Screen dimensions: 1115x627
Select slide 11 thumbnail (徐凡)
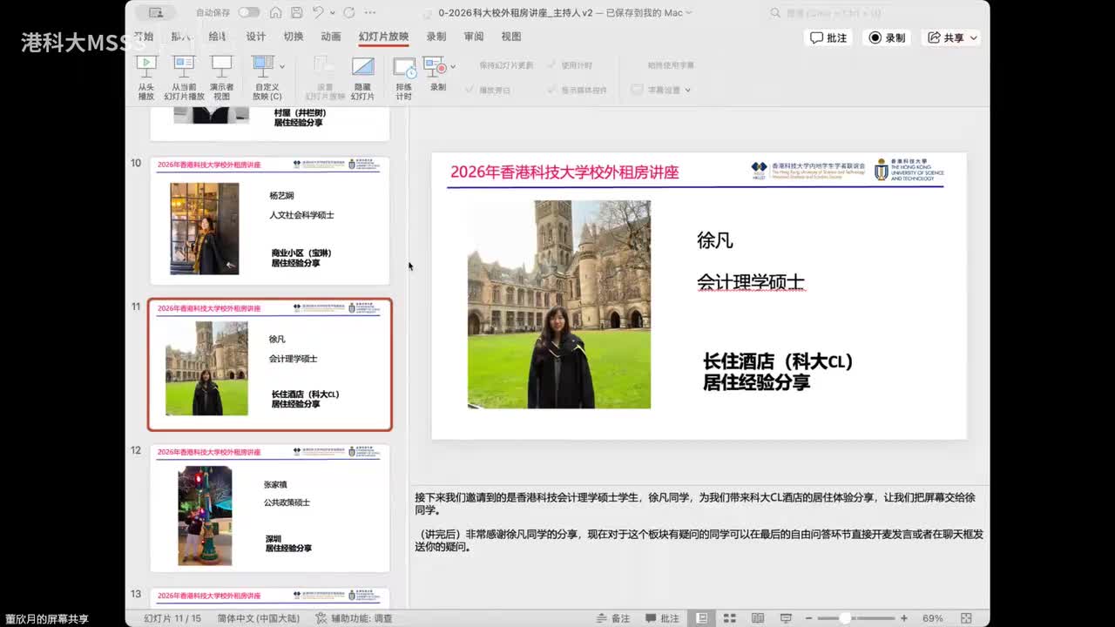270,364
